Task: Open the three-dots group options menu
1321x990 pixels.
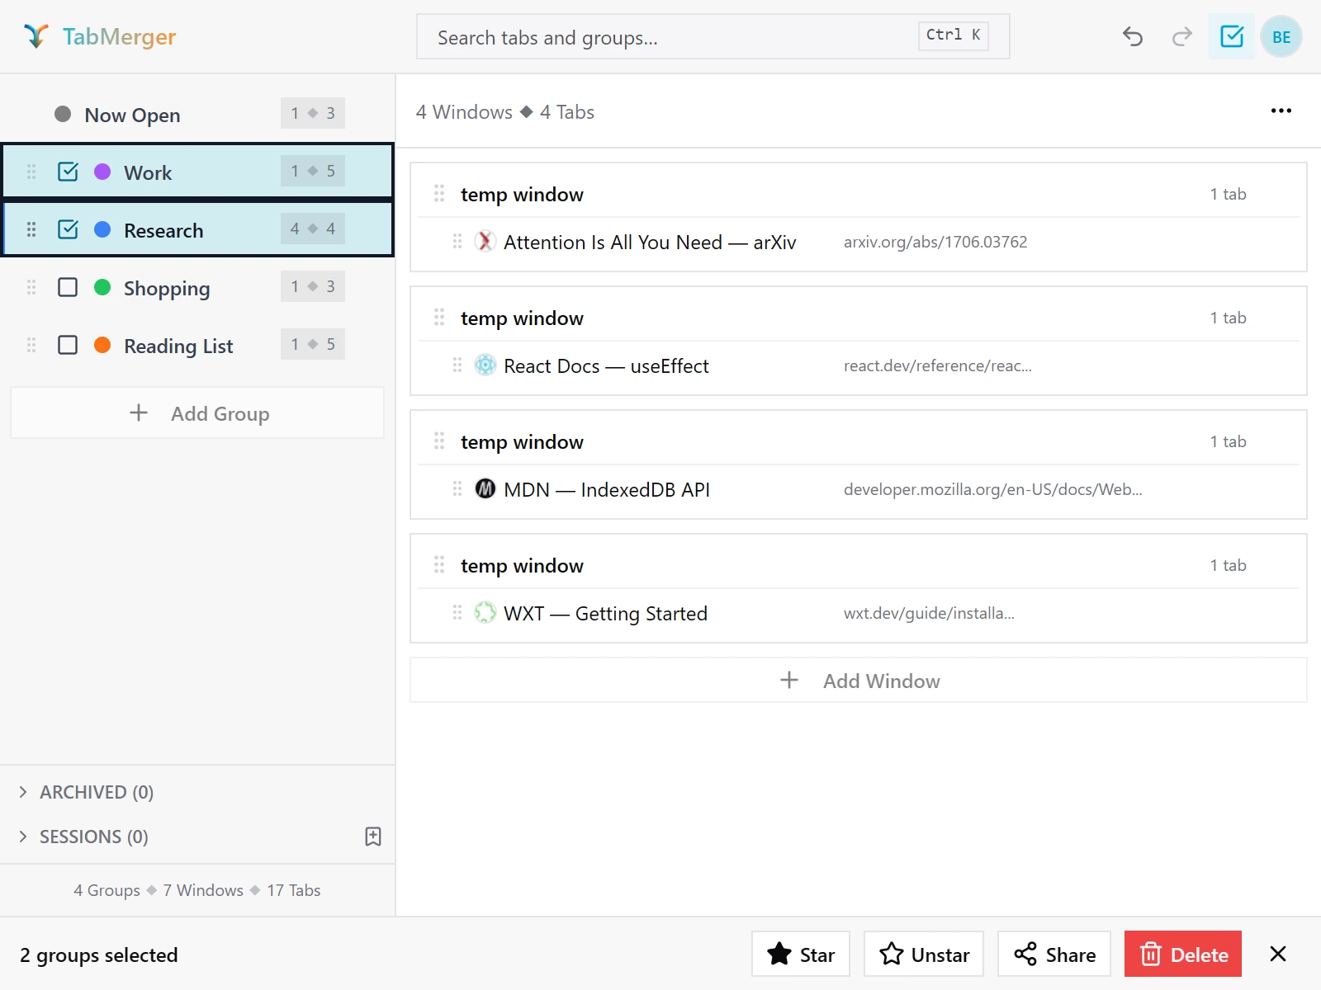Action: [x=1281, y=111]
